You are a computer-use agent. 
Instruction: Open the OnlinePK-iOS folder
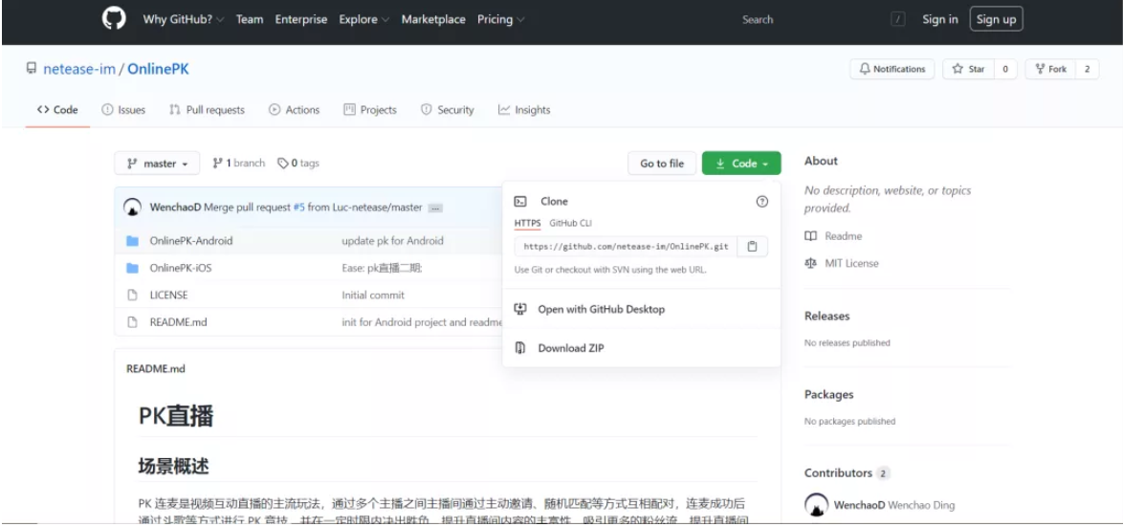(181, 269)
